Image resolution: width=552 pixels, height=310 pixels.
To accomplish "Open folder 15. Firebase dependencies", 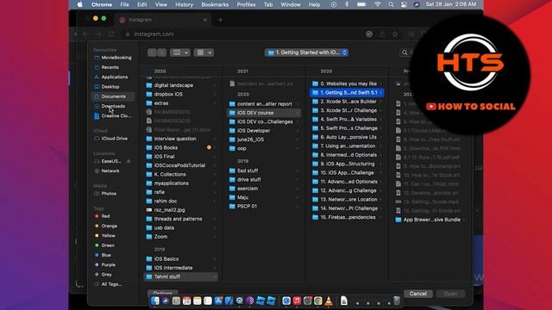I will click(x=347, y=217).
